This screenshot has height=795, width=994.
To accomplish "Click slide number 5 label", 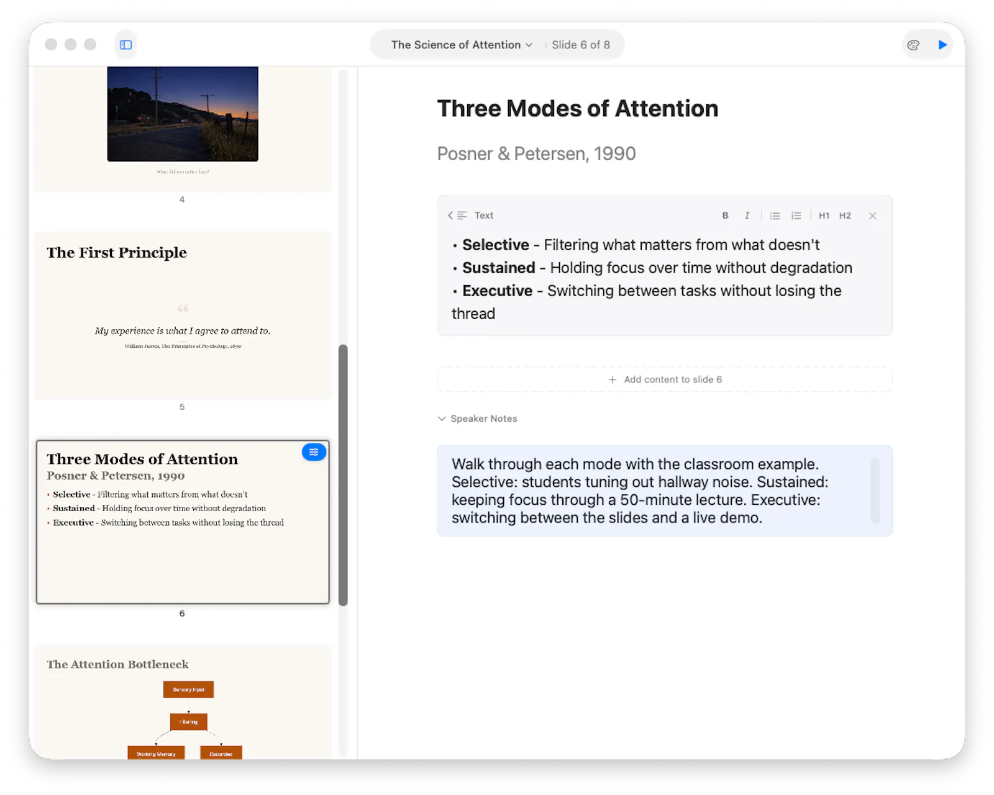I will tap(182, 407).
